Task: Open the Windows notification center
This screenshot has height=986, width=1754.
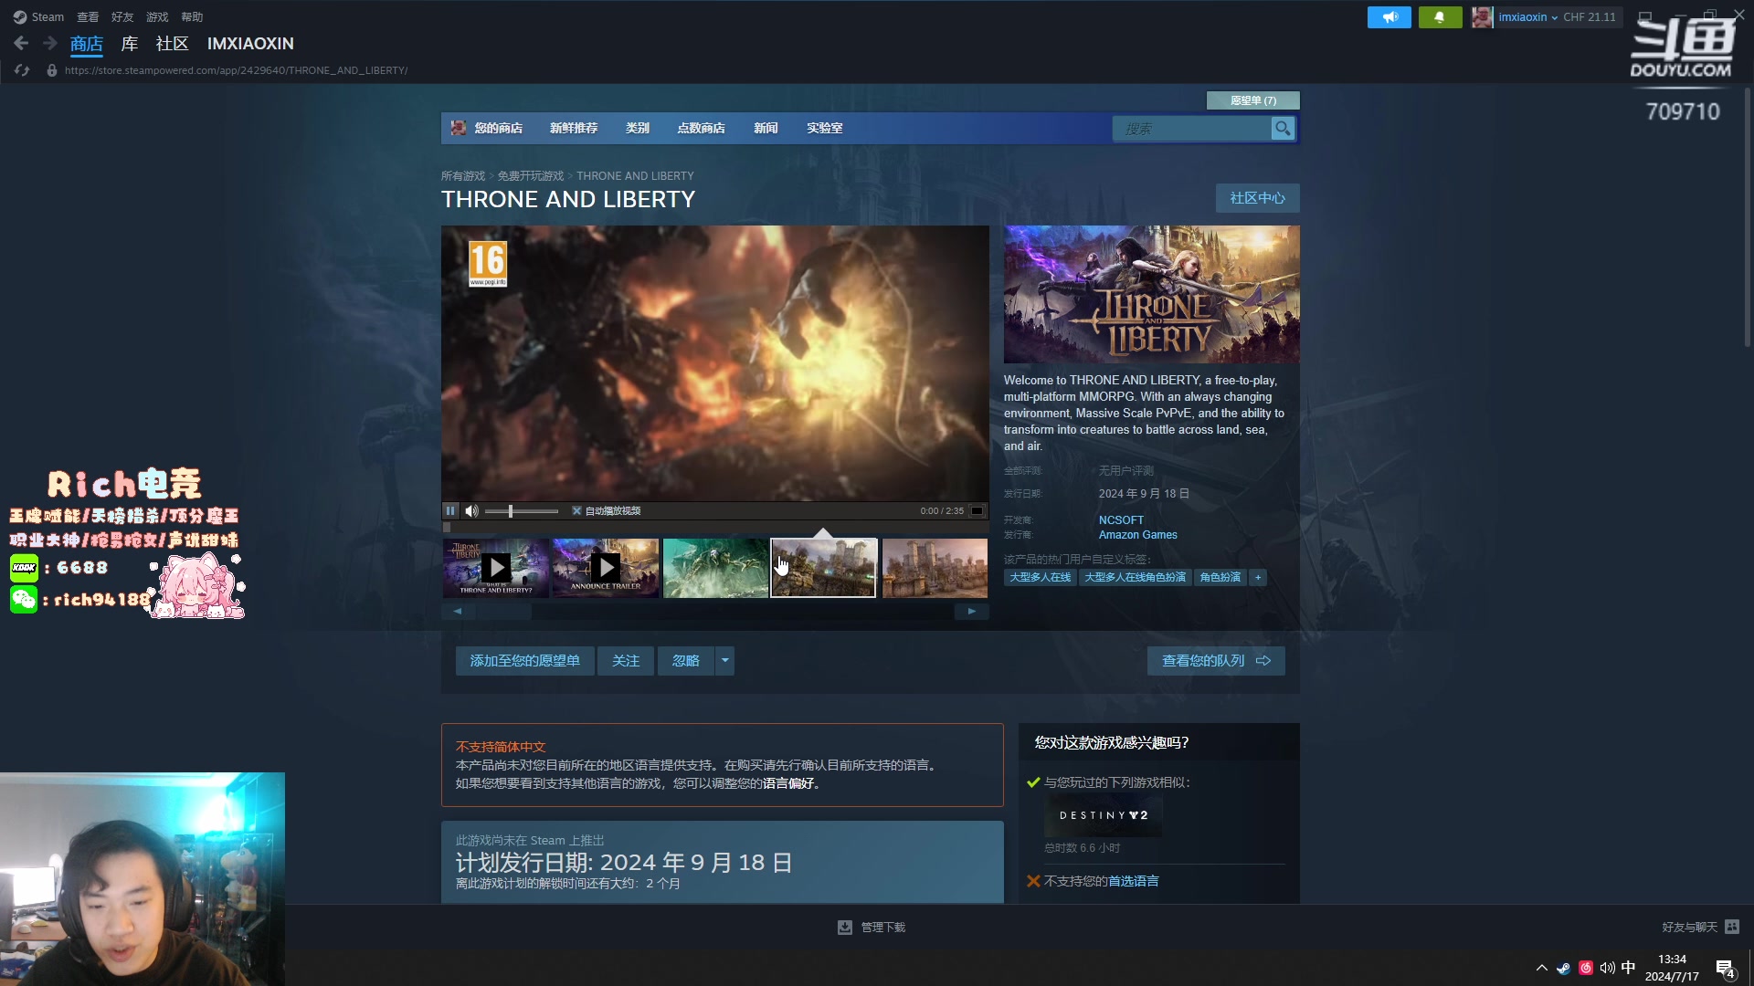Action: (1725, 969)
